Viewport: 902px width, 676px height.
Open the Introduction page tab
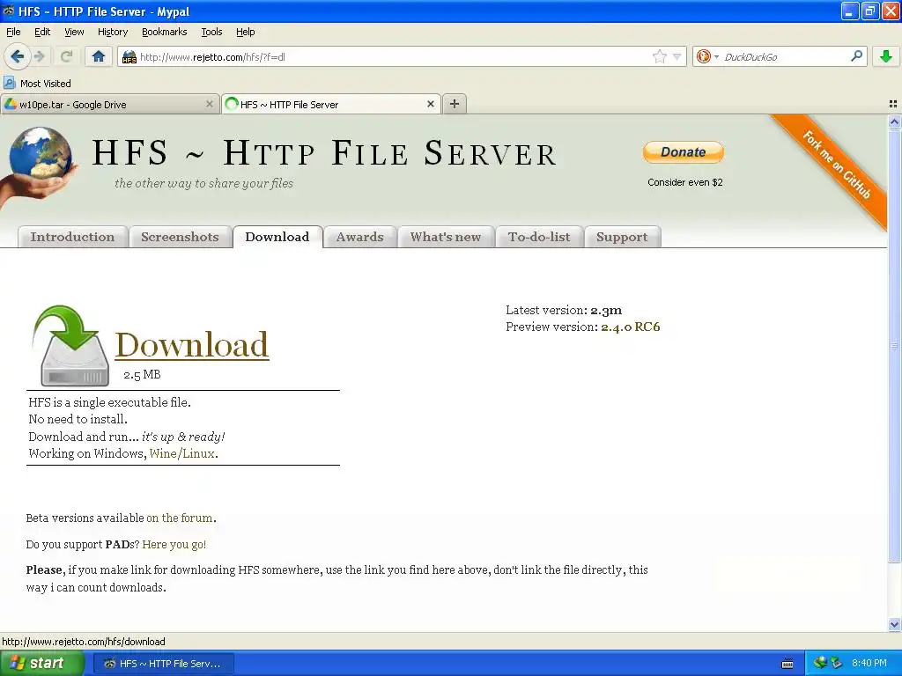pos(72,237)
